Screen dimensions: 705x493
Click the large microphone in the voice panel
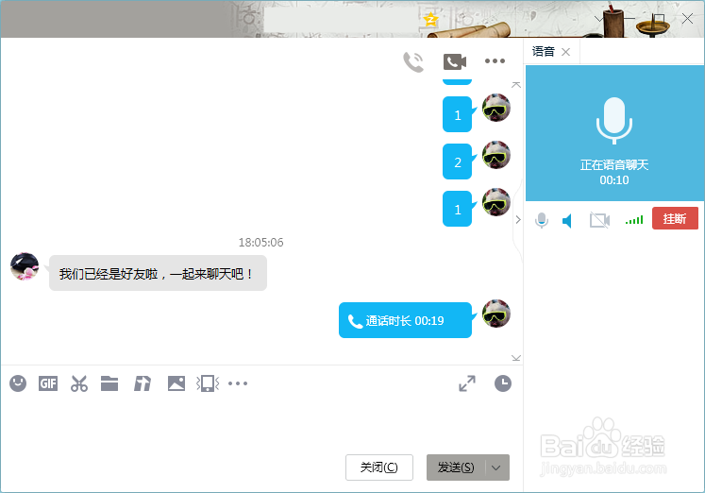tap(614, 121)
